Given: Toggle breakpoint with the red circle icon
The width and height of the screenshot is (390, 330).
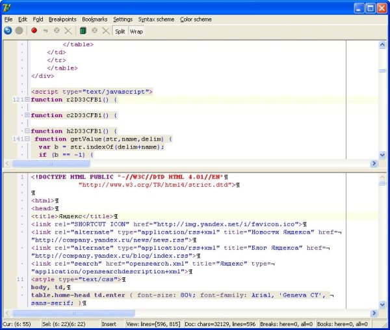Looking at the screenshot, I should pyautogui.click(x=34, y=31).
